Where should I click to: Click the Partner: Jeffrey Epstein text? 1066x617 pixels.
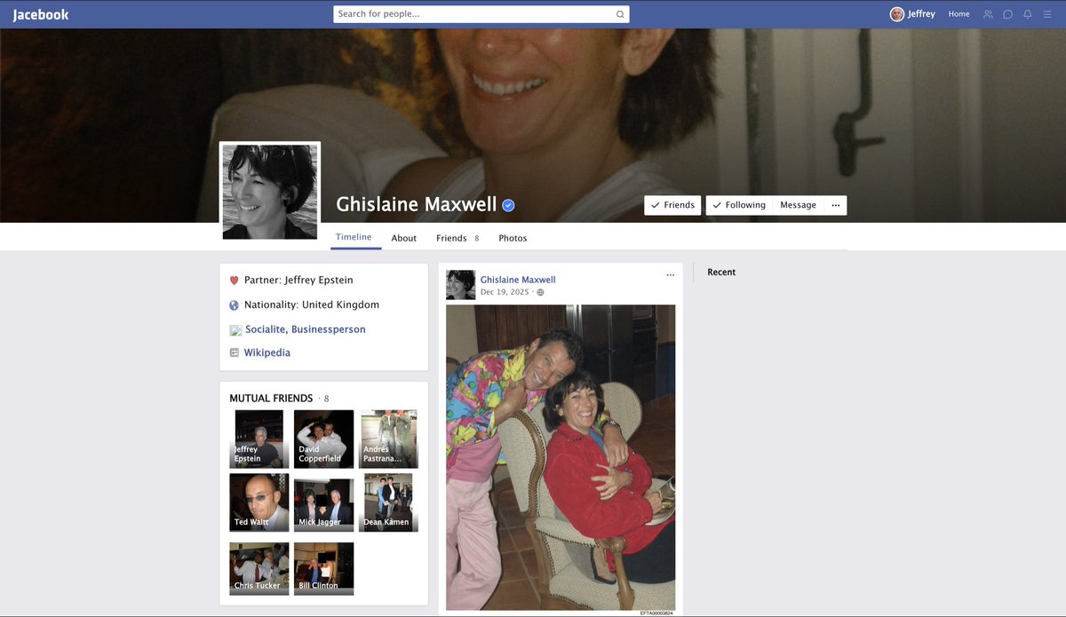(x=298, y=280)
